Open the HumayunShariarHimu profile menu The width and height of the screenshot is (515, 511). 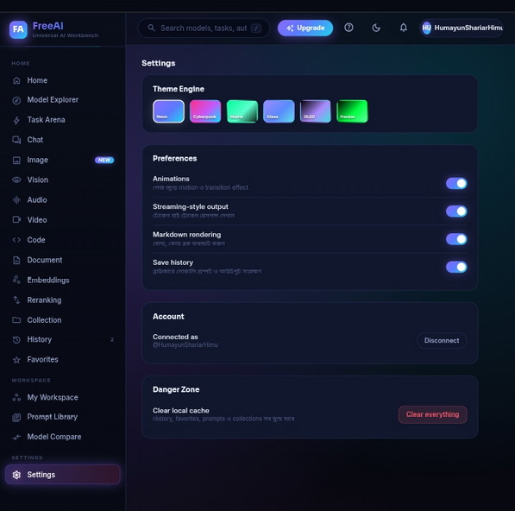click(462, 28)
